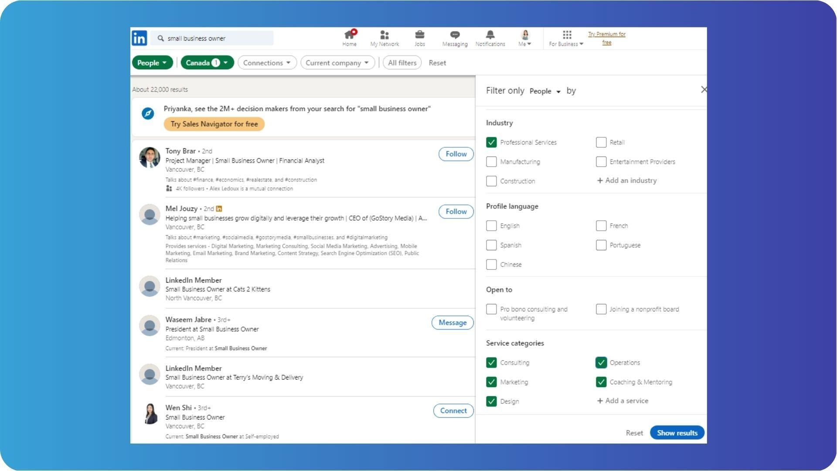
Task: Select Chinese profile language
Action: click(x=491, y=264)
